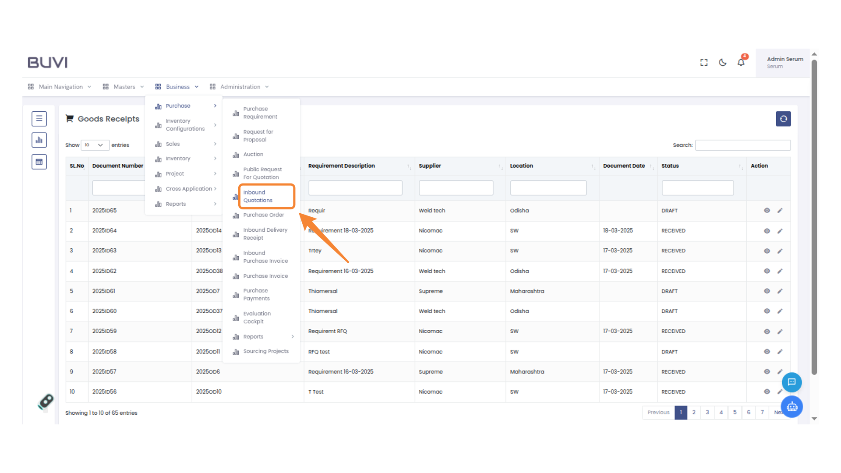Expand the Purchase submenu
The width and height of the screenshot is (841, 473).
pyautogui.click(x=178, y=106)
